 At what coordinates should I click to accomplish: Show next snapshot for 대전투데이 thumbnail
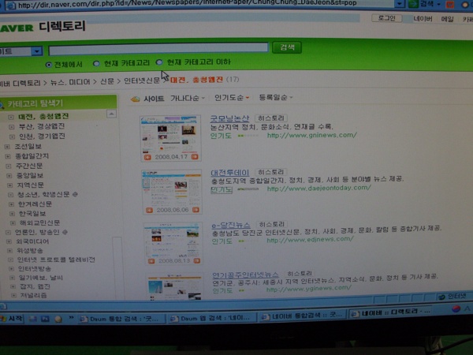[x=196, y=210]
